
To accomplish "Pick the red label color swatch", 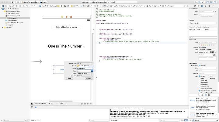I will pyautogui.click(x=201, y=45).
